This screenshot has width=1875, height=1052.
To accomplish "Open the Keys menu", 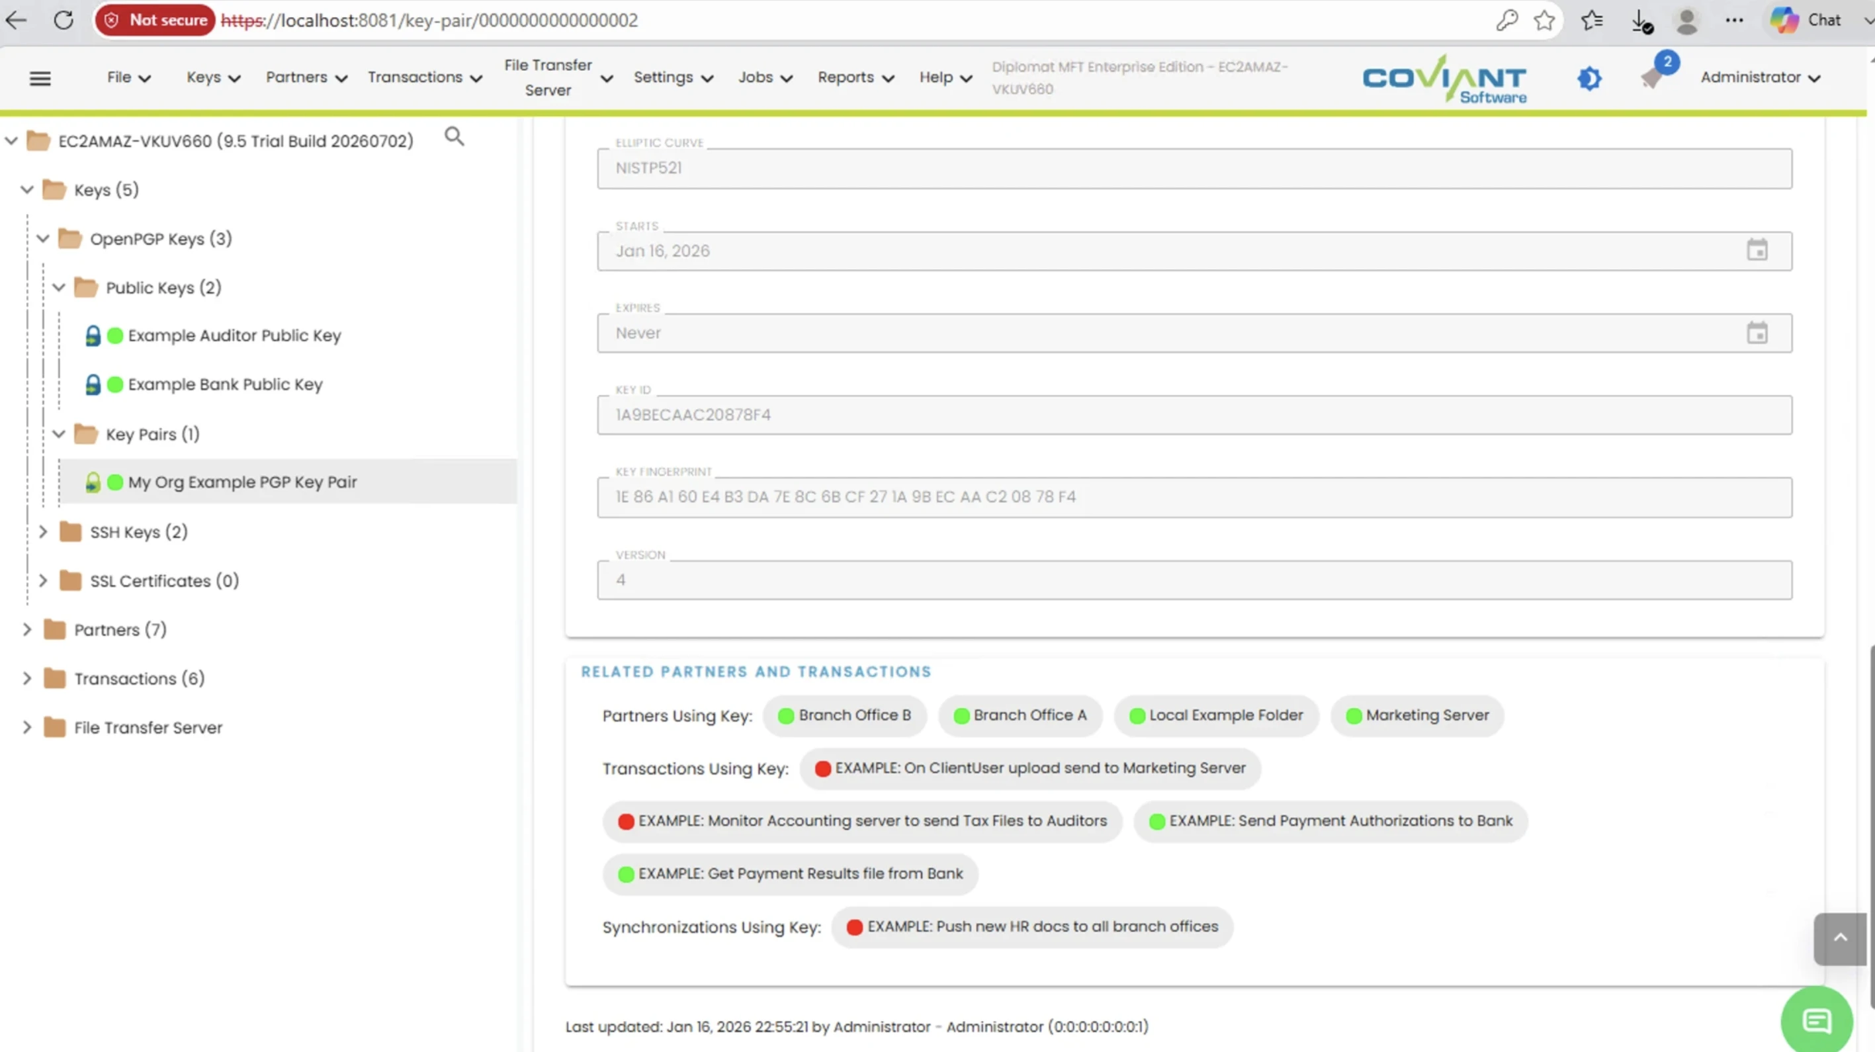I will click(213, 77).
